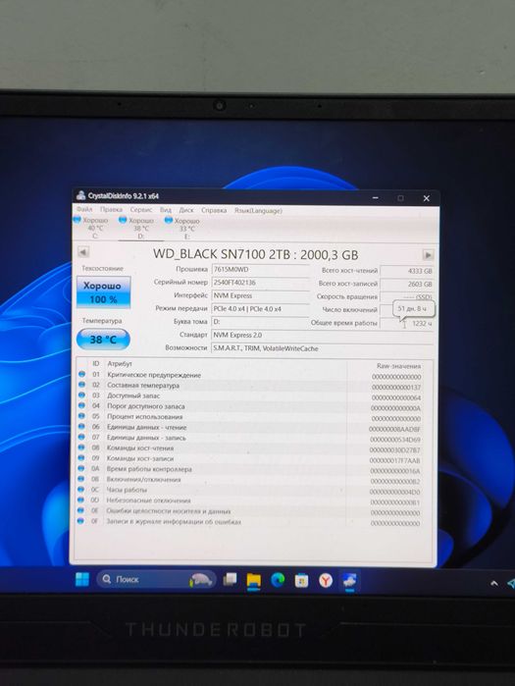Click the status circle for attribute 0E
This screenshot has width=515, height=686.
coord(80,510)
